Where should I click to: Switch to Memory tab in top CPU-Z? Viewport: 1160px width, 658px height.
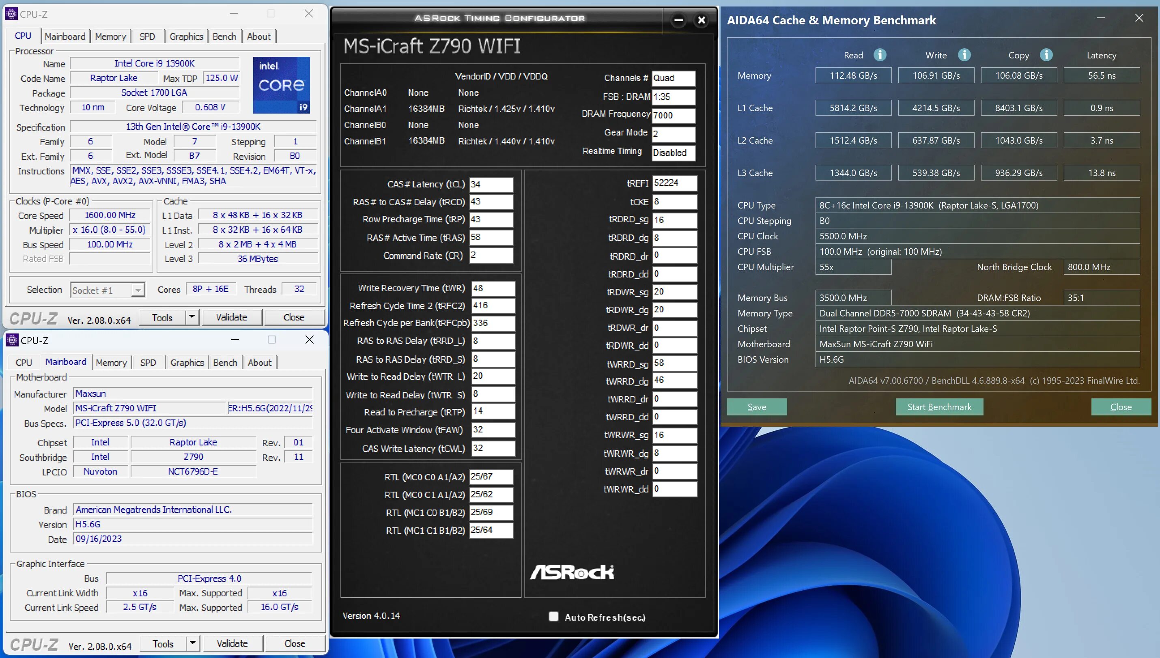pos(110,37)
